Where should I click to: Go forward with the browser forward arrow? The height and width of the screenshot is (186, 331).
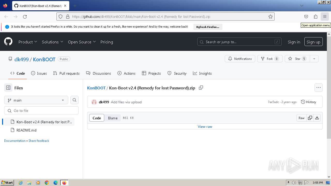(x=16, y=17)
